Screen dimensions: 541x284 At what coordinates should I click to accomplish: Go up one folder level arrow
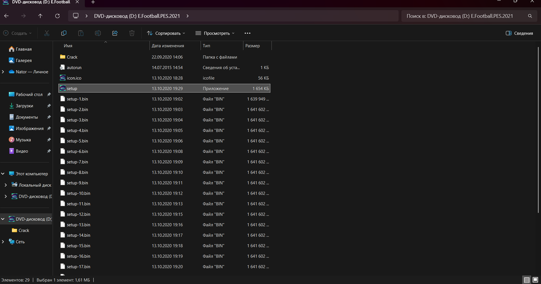(x=40, y=16)
